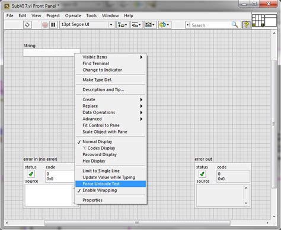Image resolution: width=281 pixels, height=230 pixels.
Task: Click the vertical scrollbar thumb
Action: (274, 124)
